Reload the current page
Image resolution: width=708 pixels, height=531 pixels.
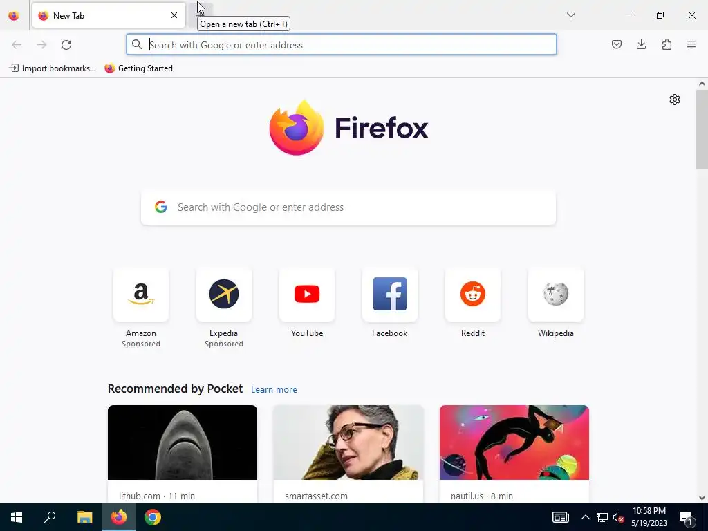[66, 45]
